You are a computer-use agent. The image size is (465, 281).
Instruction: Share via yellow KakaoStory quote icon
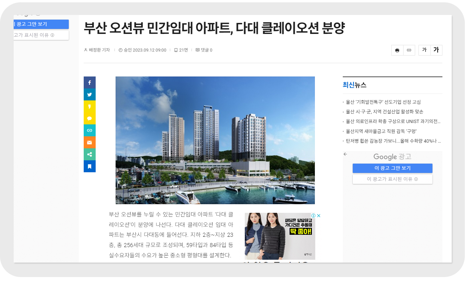click(x=90, y=106)
